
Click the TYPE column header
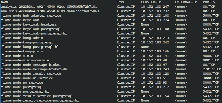tap(121, 2)
